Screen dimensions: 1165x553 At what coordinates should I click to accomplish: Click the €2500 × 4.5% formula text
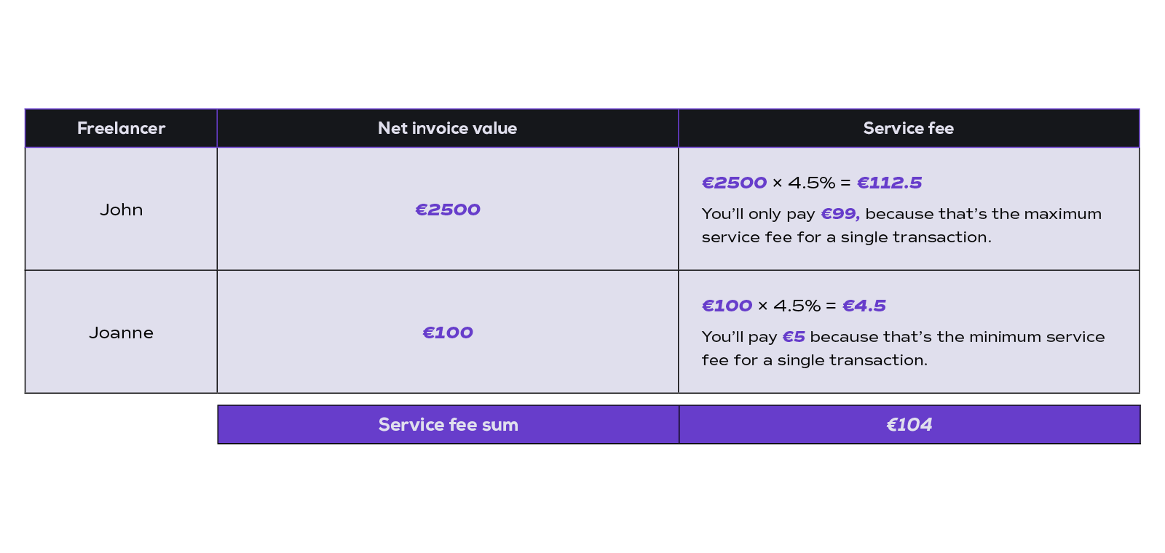[769, 183]
